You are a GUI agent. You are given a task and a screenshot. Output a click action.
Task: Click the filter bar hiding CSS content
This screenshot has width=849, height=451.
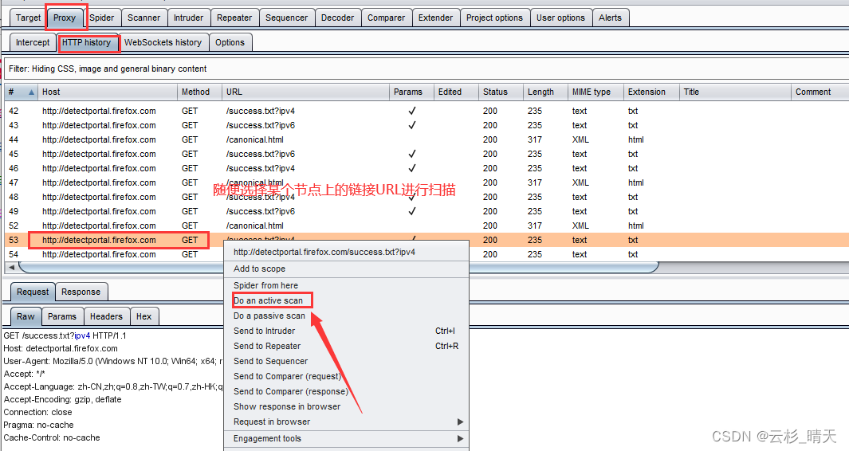click(x=426, y=69)
